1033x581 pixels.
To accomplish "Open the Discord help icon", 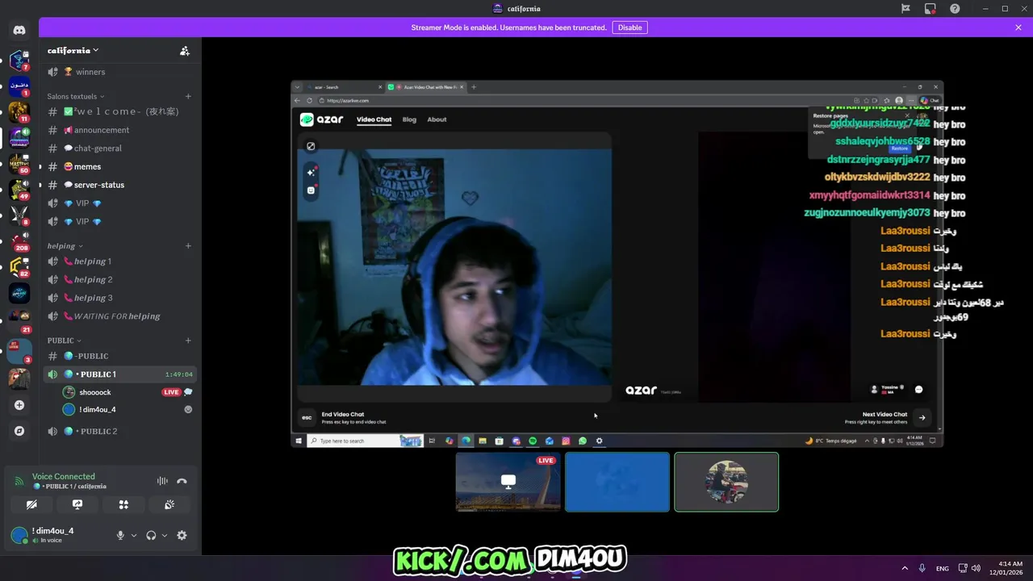I will (955, 8).
